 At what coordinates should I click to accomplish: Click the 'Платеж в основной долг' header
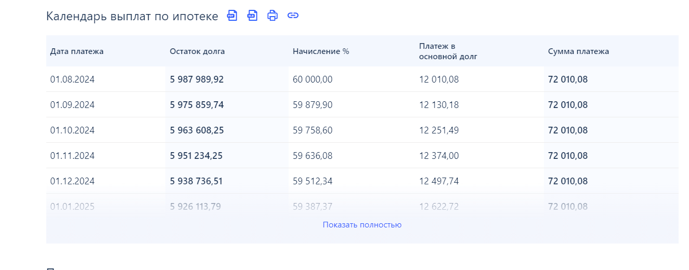(x=448, y=51)
